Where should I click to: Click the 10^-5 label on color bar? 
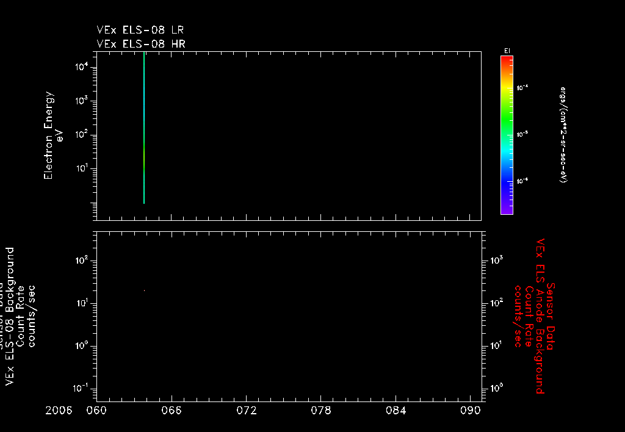(522, 134)
